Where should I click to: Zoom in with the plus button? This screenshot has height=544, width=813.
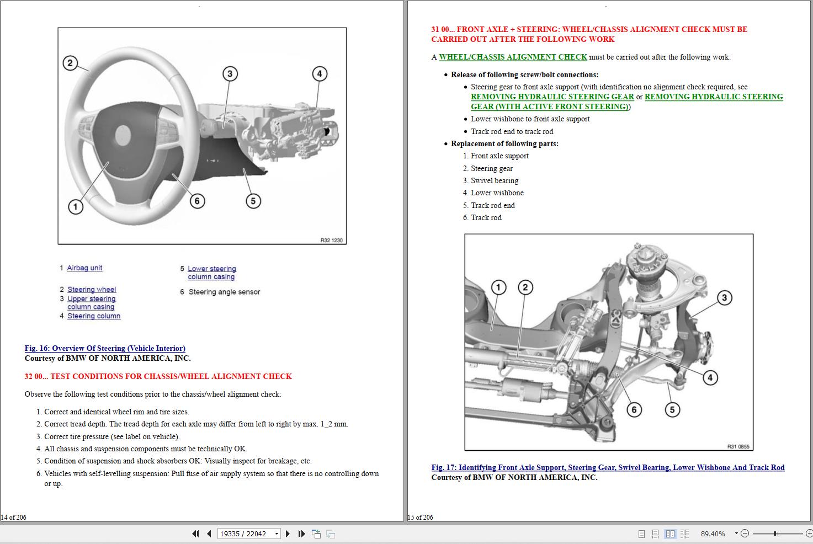[x=809, y=534]
